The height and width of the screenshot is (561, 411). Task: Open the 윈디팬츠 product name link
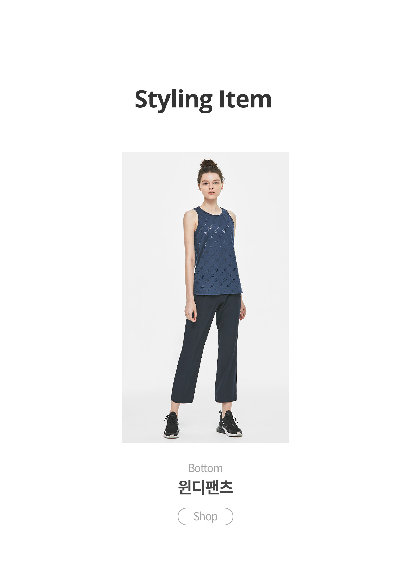point(205,487)
